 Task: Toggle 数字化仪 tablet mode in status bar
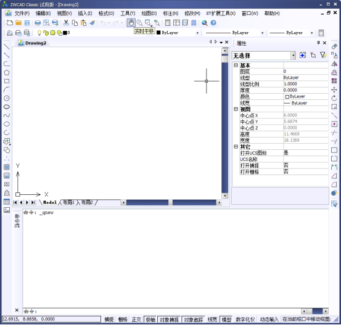pyautogui.click(x=245, y=319)
